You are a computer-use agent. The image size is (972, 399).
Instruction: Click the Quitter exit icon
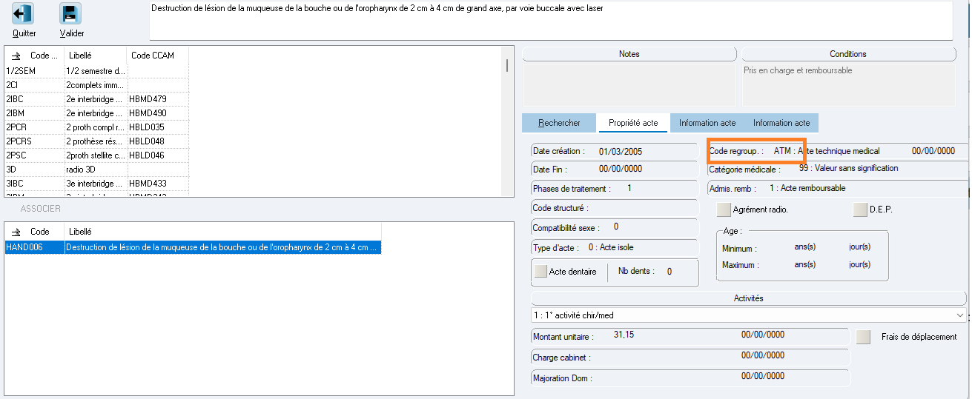point(23,14)
